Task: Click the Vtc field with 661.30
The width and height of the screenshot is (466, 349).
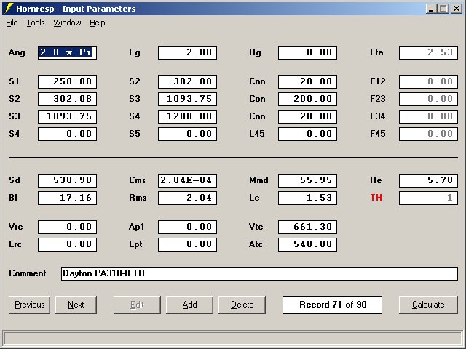Action: tap(307, 227)
